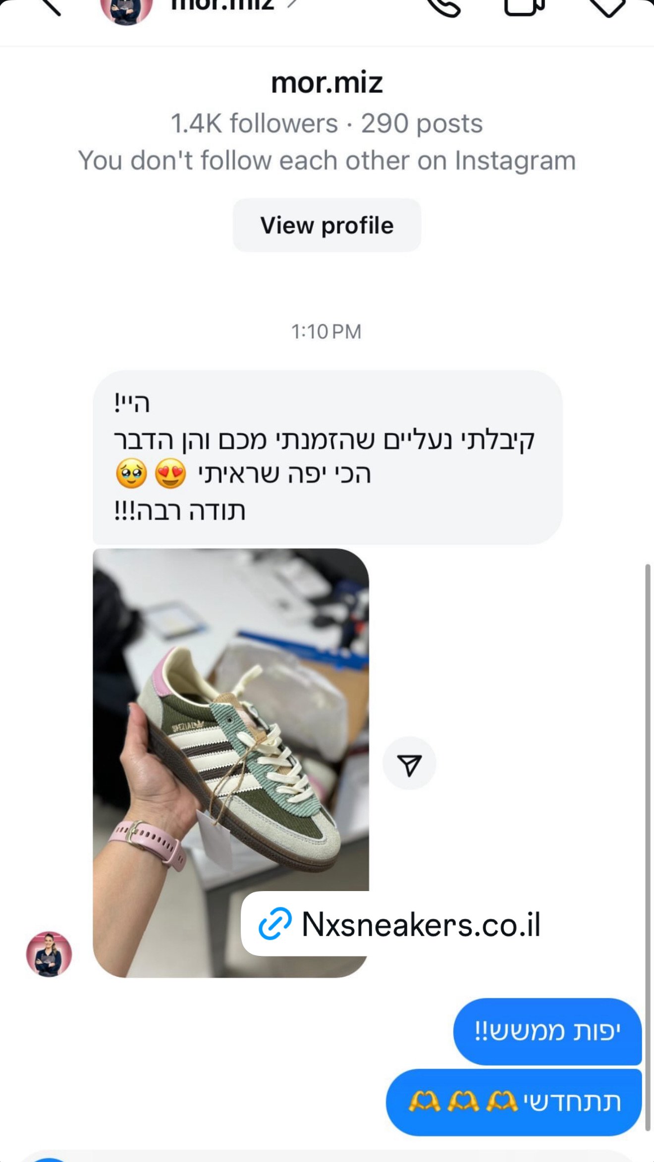
Task: Tap the teary-eyed emoji in the message
Action: (131, 474)
